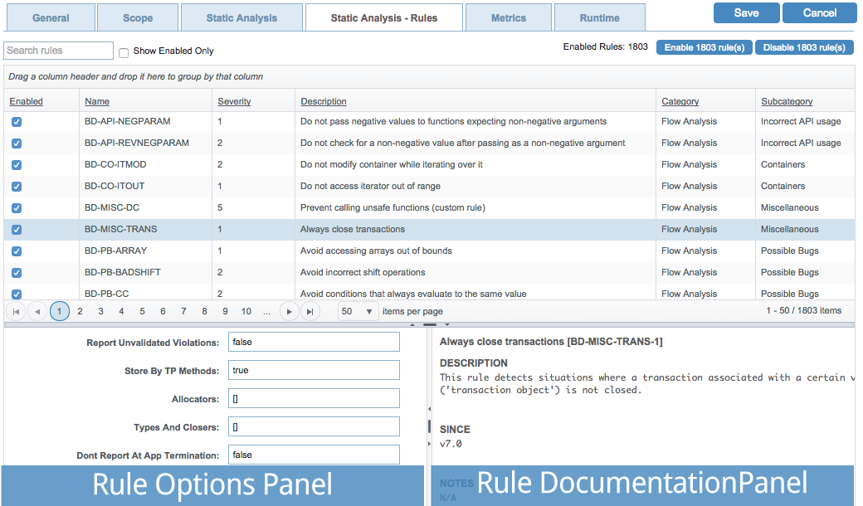Viewport: 863px width, 506px height.
Task: Toggle BD-MISC-TRANS enabled checkbox
Action: tap(17, 229)
